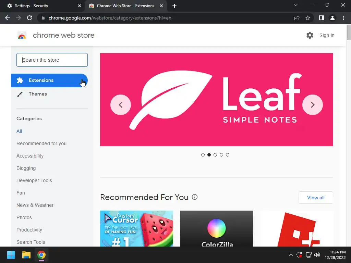351x263 pixels.
Task: Filter by All categories
Action: coord(19,131)
